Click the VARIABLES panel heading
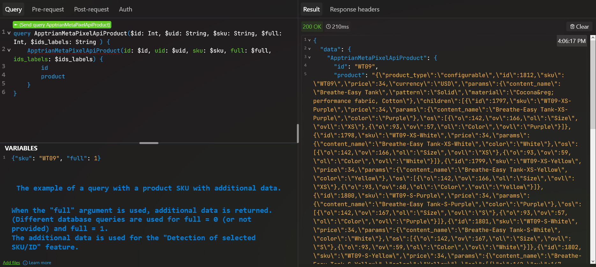 tap(21, 148)
